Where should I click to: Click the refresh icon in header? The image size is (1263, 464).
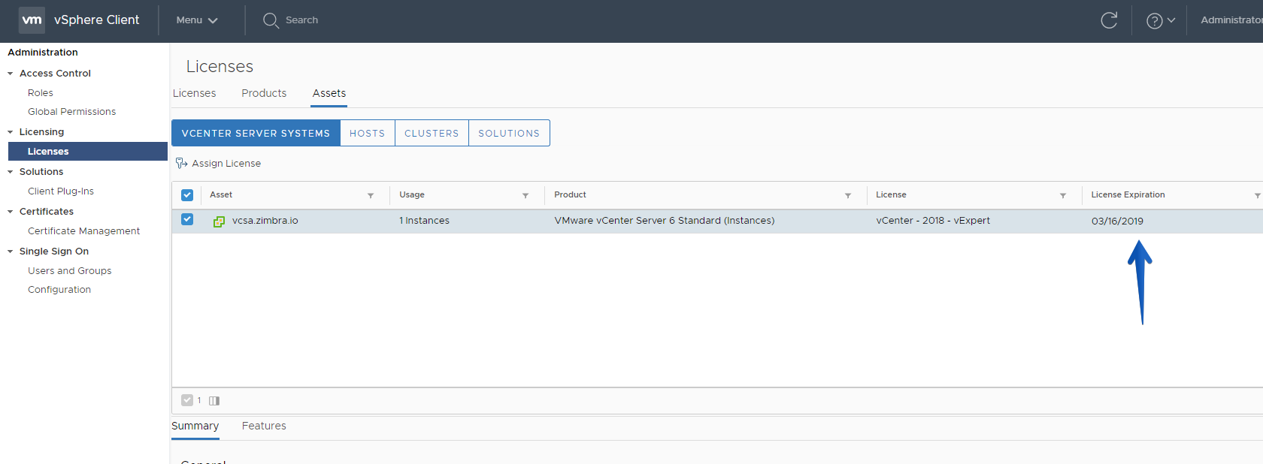tap(1109, 20)
